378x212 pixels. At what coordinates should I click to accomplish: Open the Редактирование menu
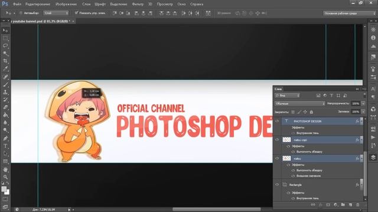click(38, 4)
